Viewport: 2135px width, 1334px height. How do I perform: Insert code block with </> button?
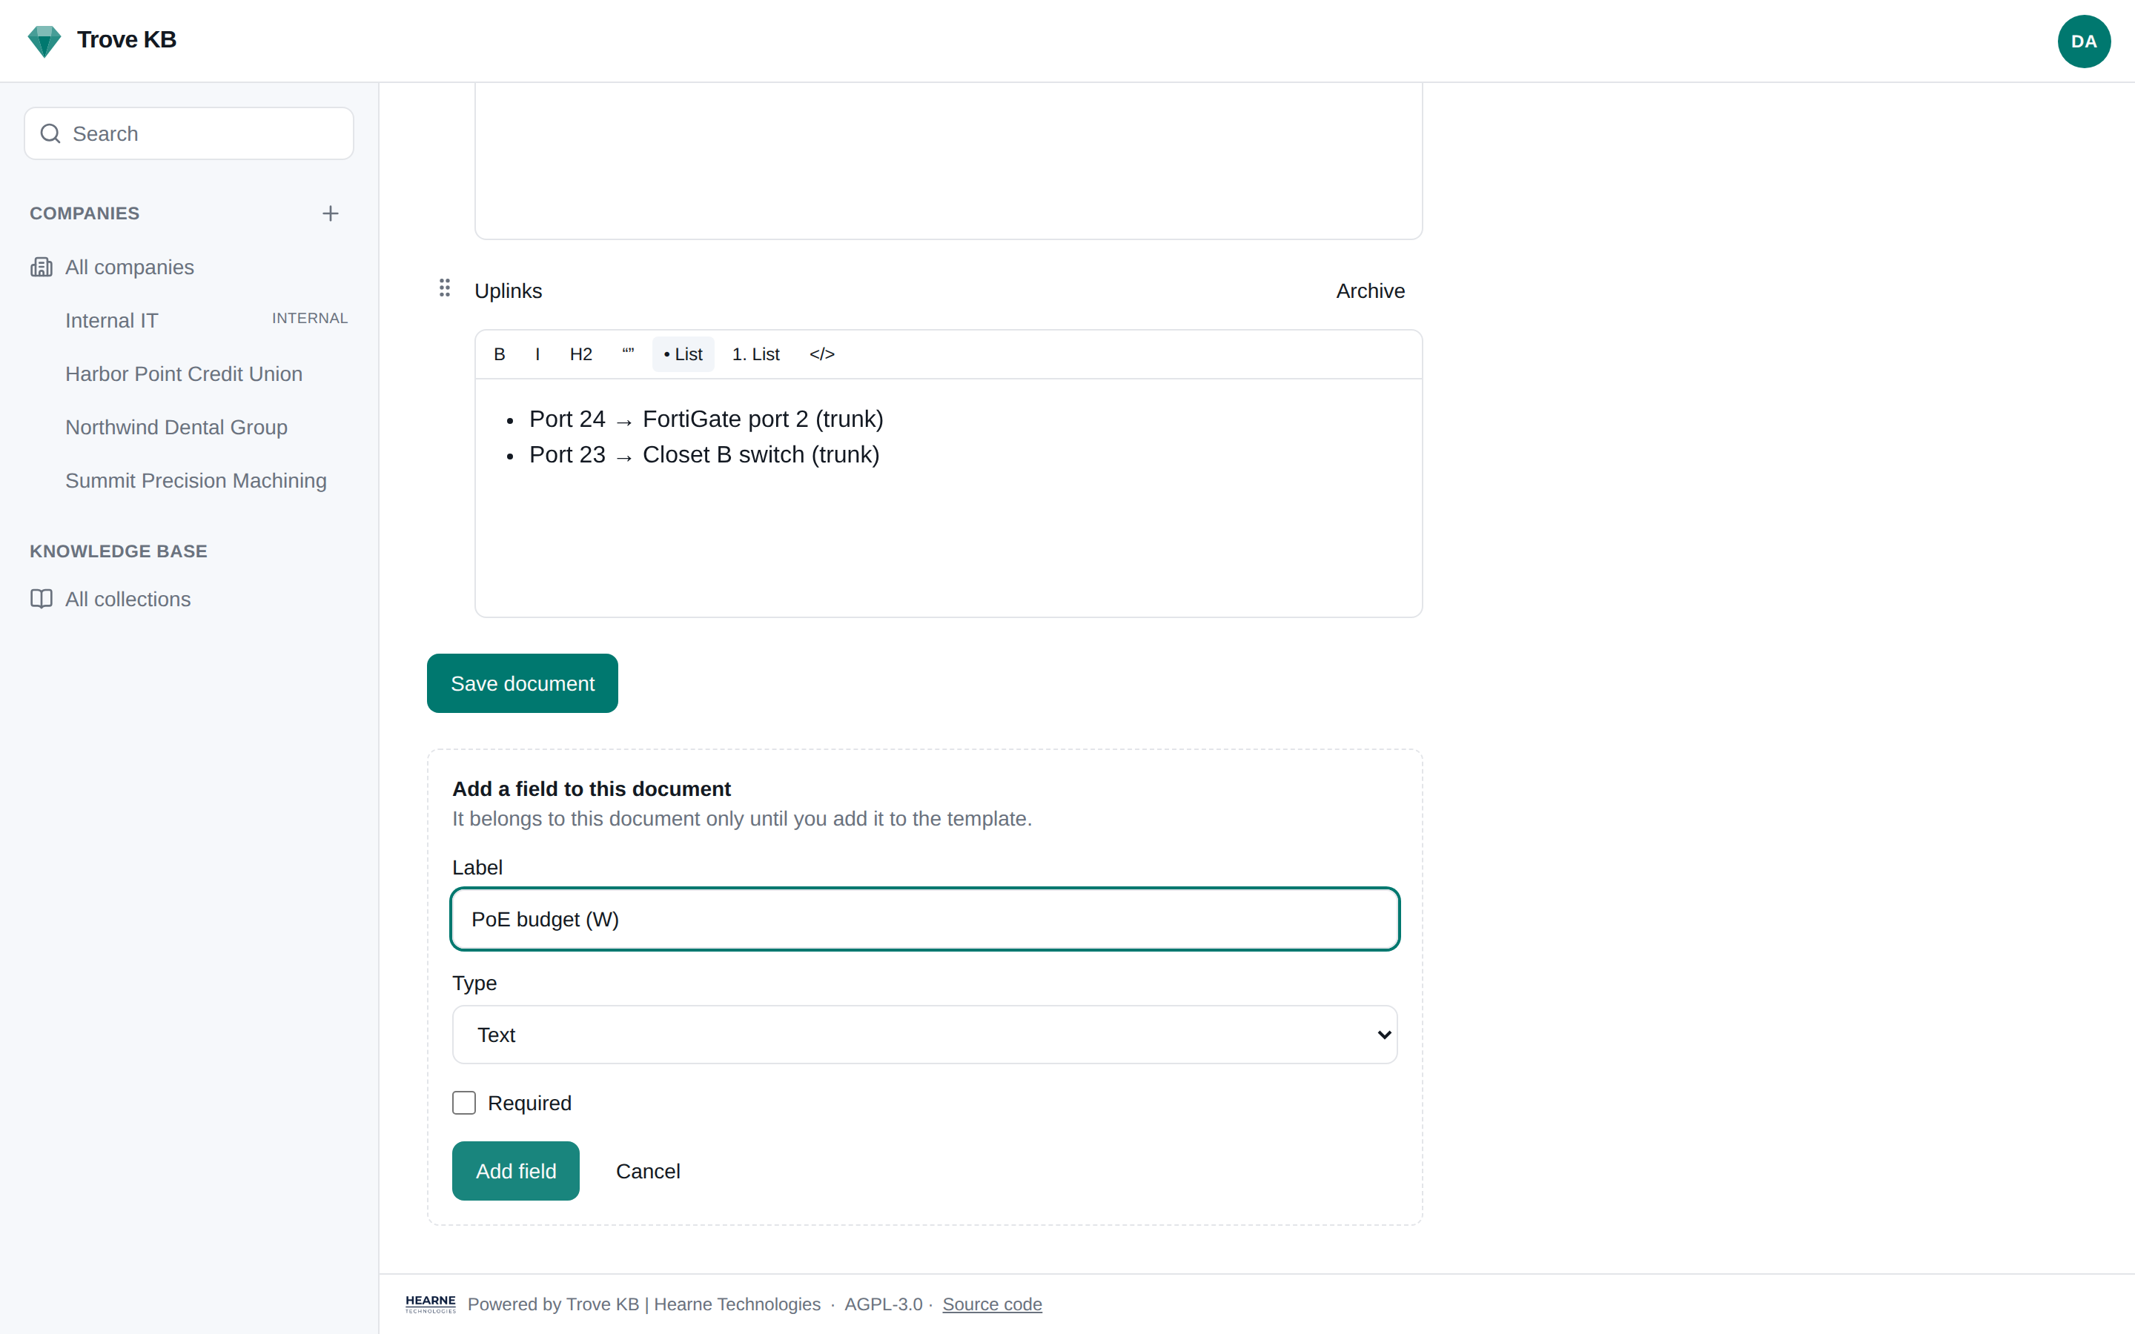pyautogui.click(x=821, y=354)
